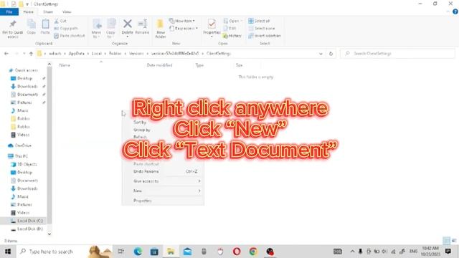Viewport: 459px width, 258px height.
Task: Open New submenu in context menu
Action: 163,191
